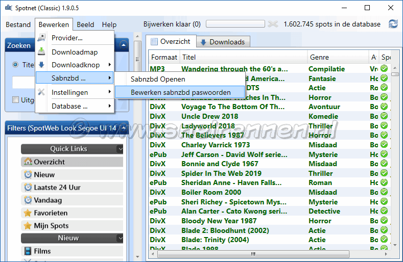Click the search text input field

pyautogui.click(x=23, y=82)
